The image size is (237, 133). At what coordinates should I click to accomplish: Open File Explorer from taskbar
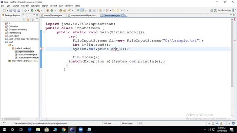pyautogui.click(x=38, y=130)
